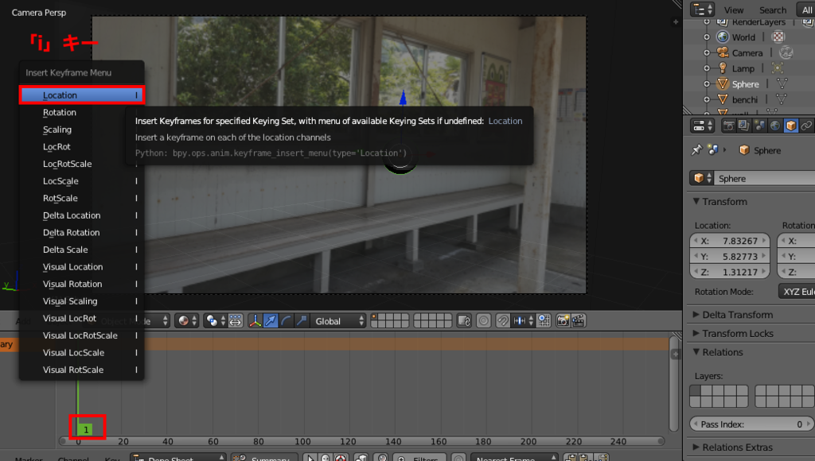Image resolution: width=815 pixels, height=461 pixels.
Task: Pick LocRot from the keyframe menu
Action: (82, 146)
